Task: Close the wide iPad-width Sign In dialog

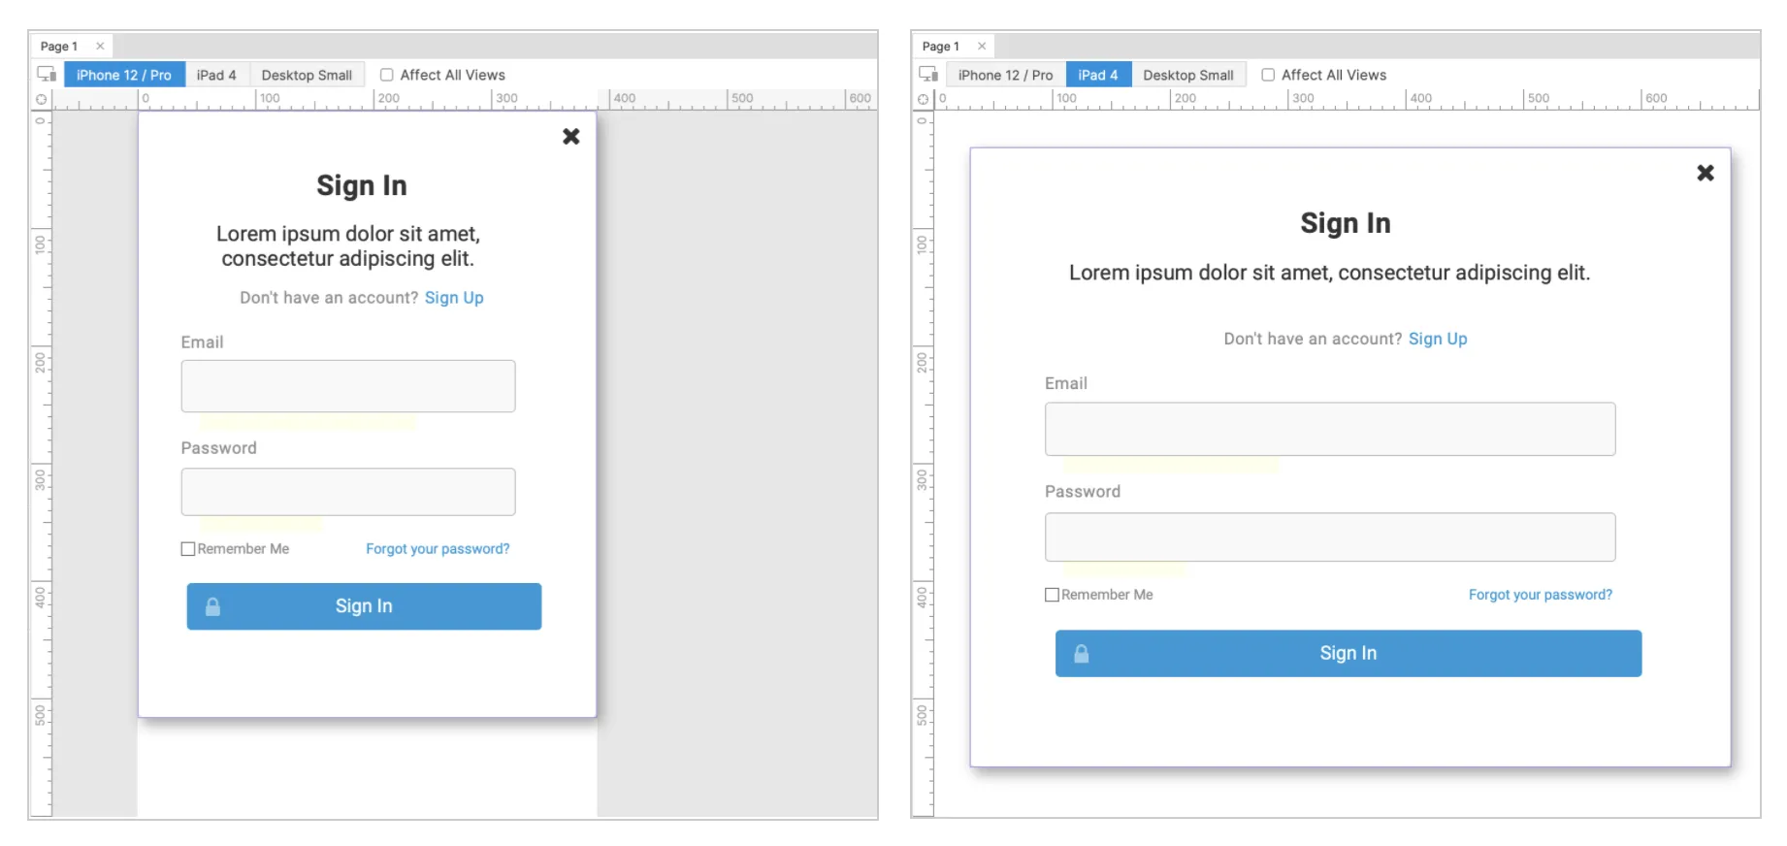Action: pos(1705,173)
